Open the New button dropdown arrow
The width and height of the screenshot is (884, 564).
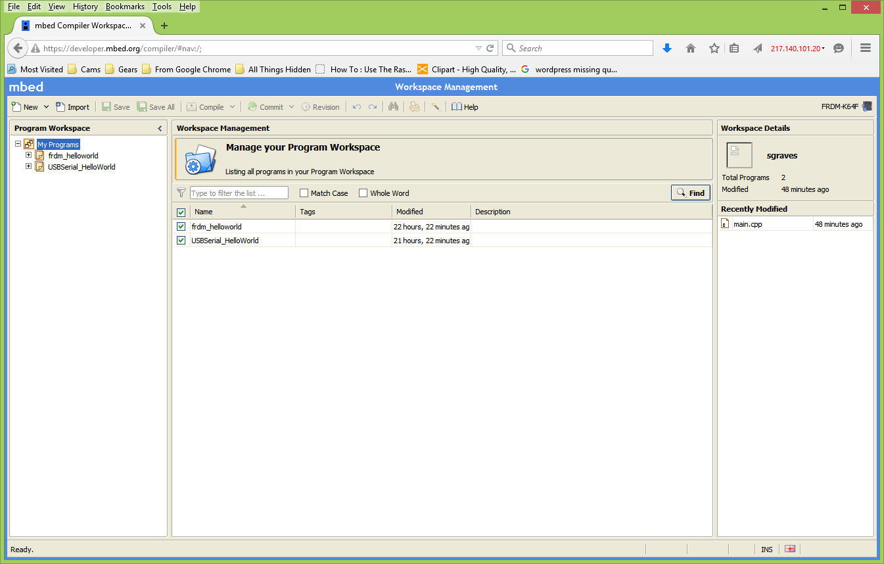(x=46, y=106)
